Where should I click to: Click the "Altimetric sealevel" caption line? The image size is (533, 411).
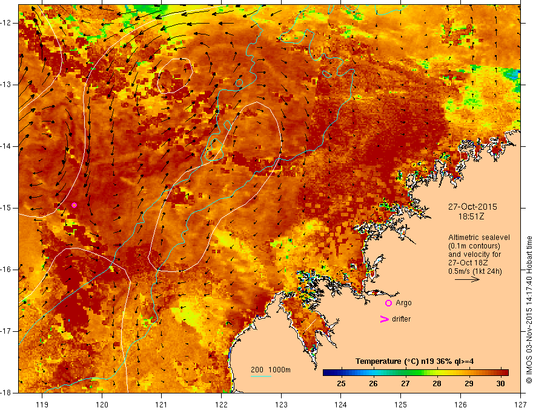point(479,238)
